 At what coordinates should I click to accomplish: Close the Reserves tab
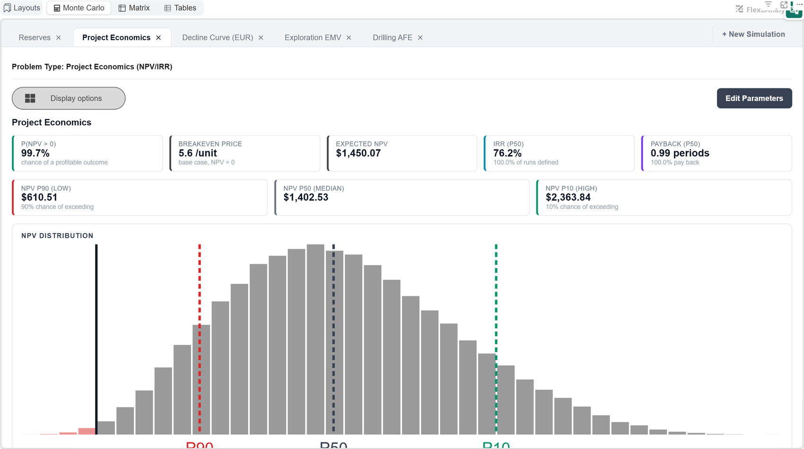tap(59, 38)
